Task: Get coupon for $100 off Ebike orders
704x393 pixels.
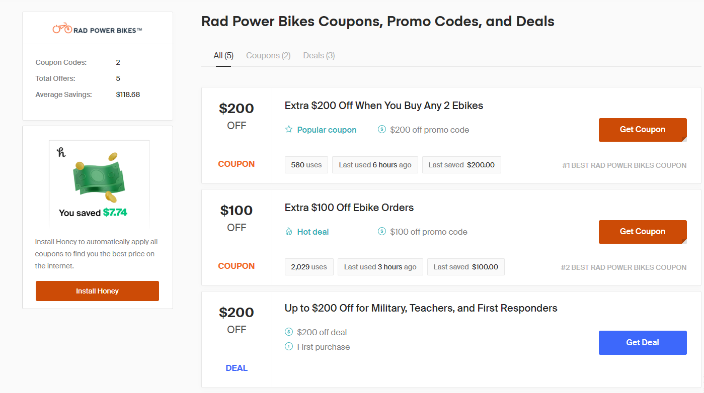Action: coord(642,232)
